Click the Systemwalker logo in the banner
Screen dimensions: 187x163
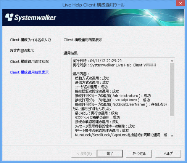(31, 18)
